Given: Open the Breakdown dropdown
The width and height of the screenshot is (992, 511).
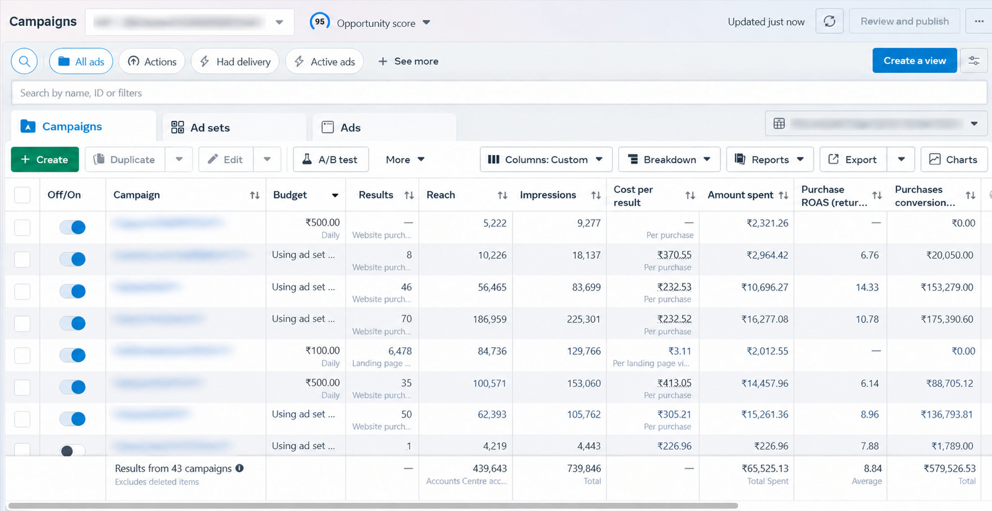Looking at the screenshot, I should coord(670,159).
